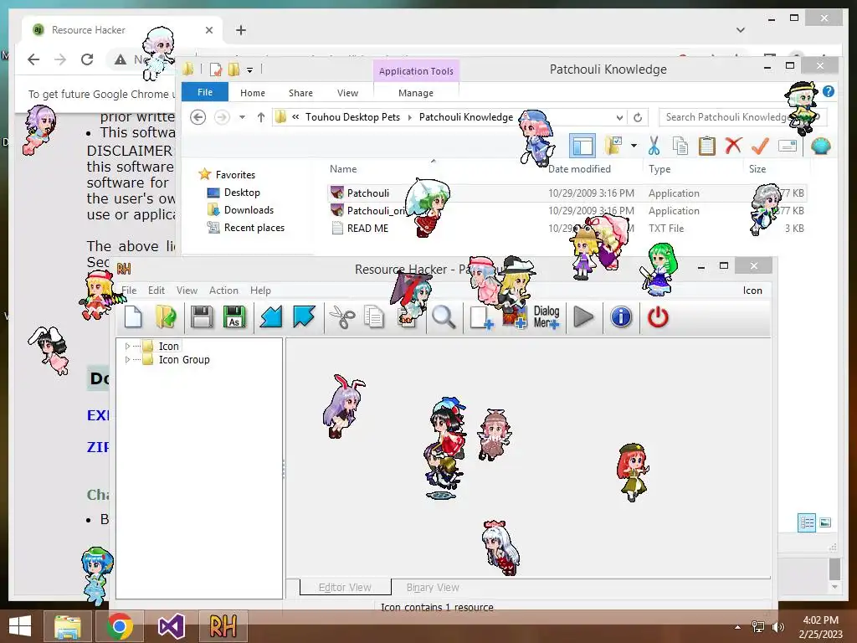The height and width of the screenshot is (643, 857).
Task: Click the Explorer toolbar Properties card icon
Action: point(788,146)
